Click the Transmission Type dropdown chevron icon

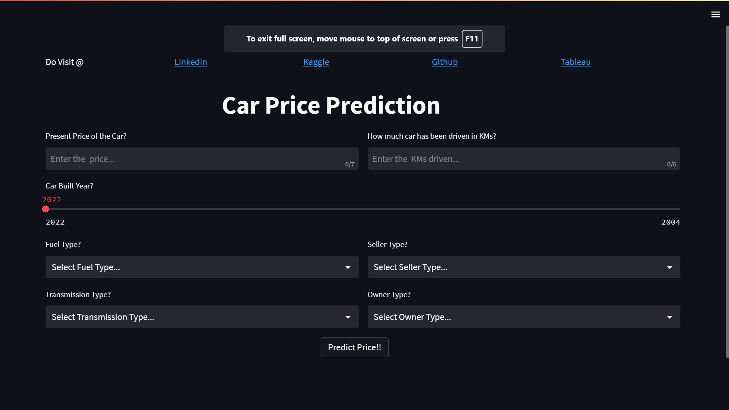click(348, 317)
